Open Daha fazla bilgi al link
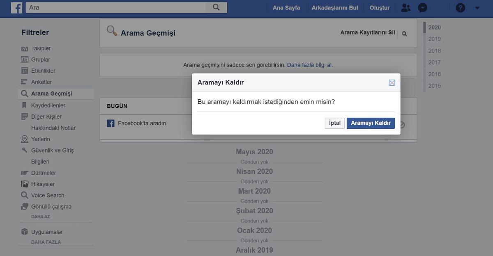Screen dimensions: 493x256 click(310, 64)
